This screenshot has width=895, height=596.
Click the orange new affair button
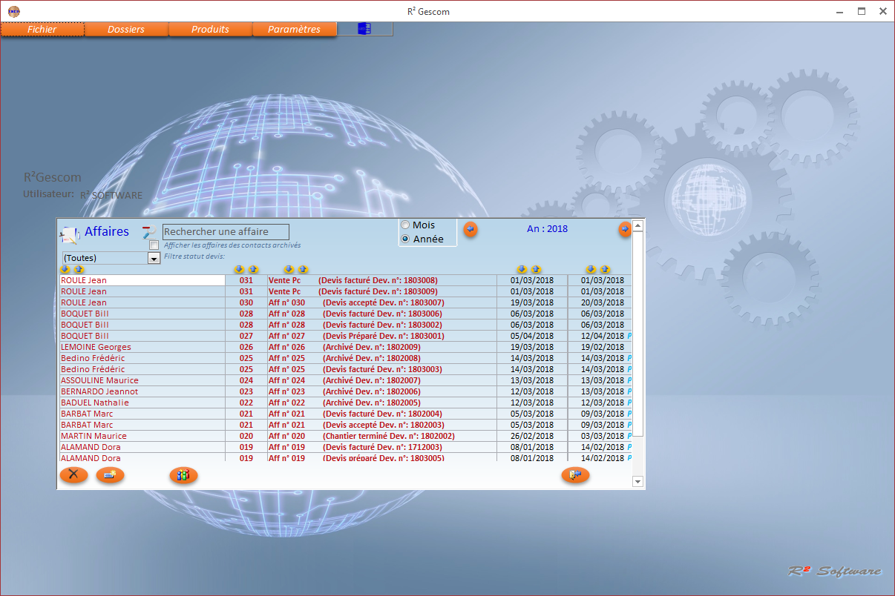point(110,475)
